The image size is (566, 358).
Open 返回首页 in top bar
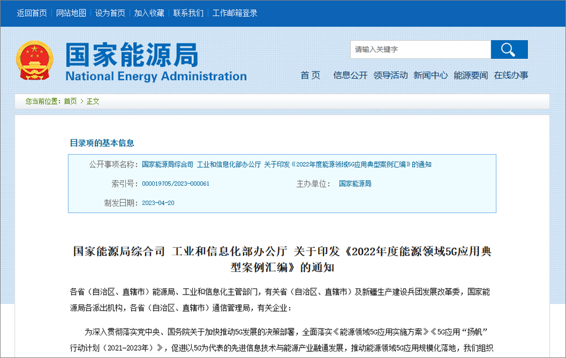[x=32, y=13]
